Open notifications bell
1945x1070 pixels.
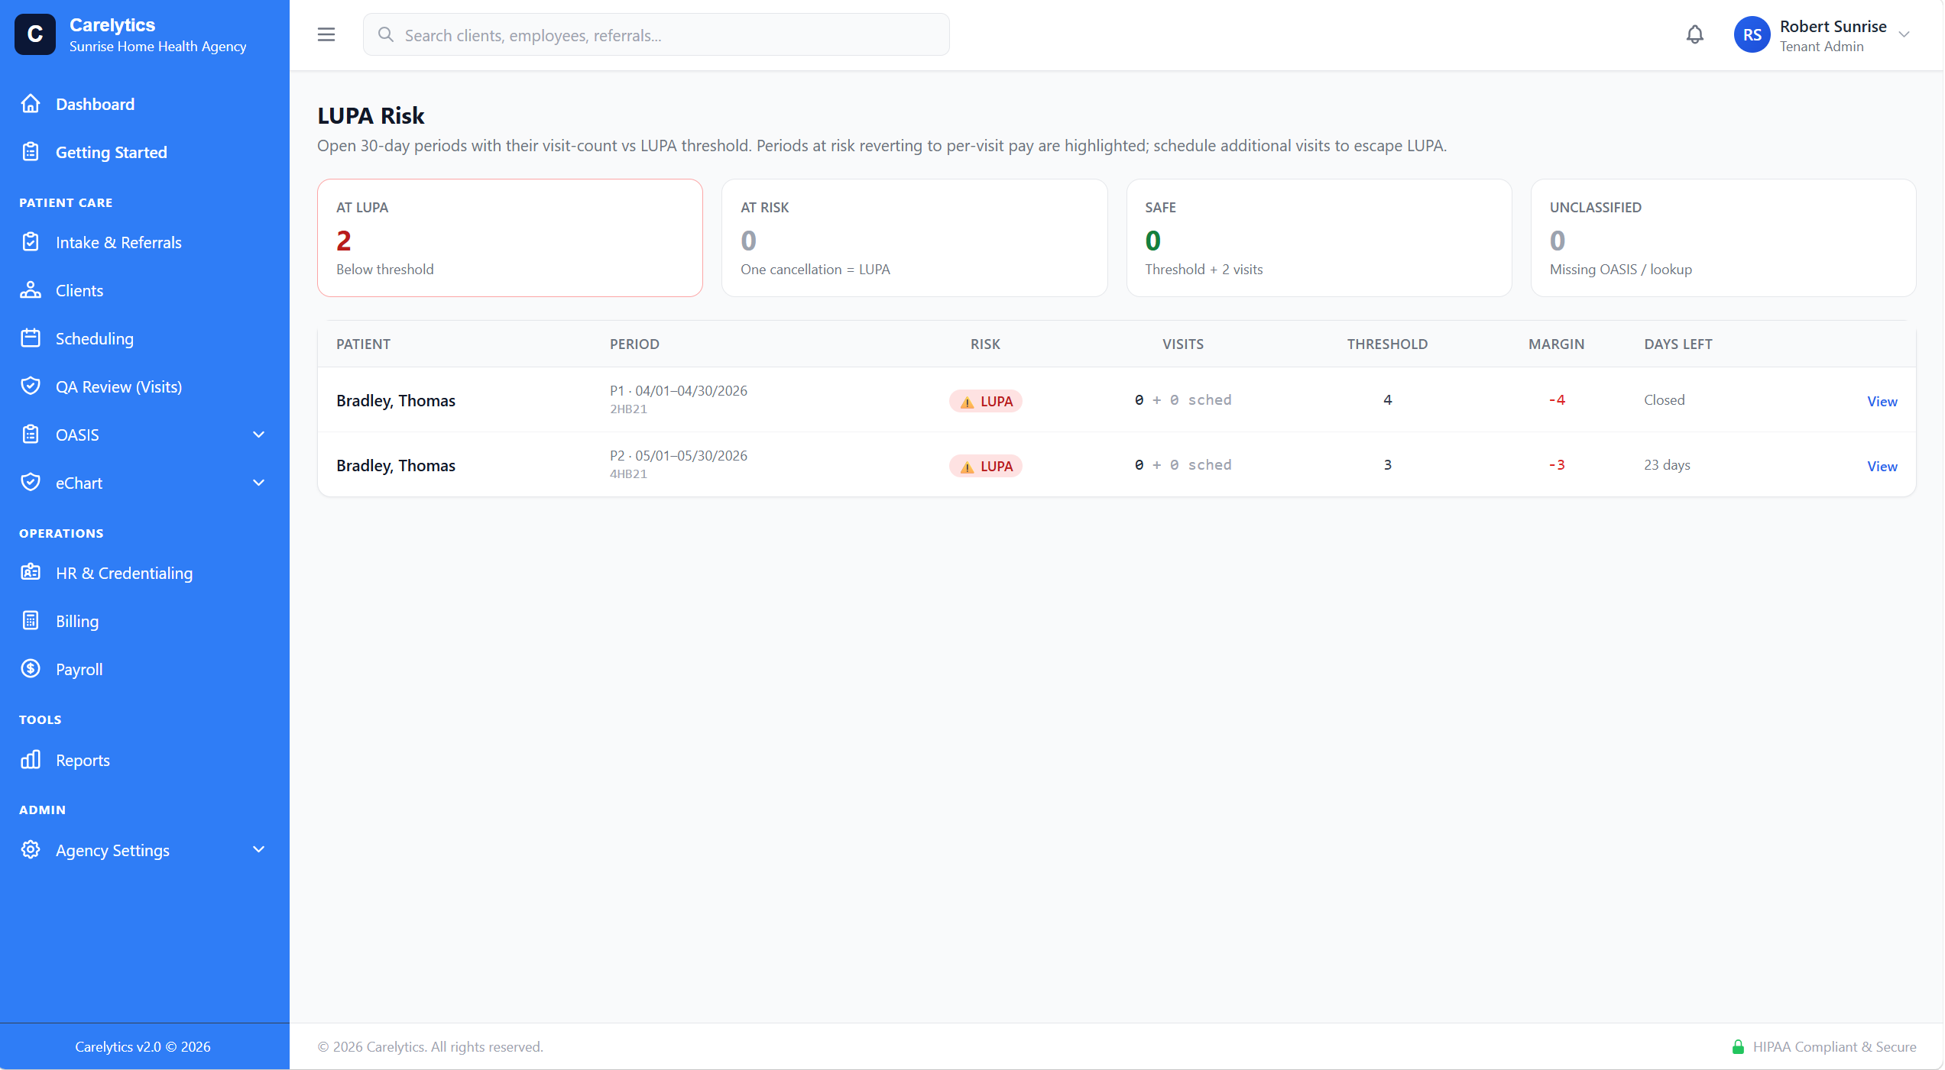pyautogui.click(x=1695, y=34)
